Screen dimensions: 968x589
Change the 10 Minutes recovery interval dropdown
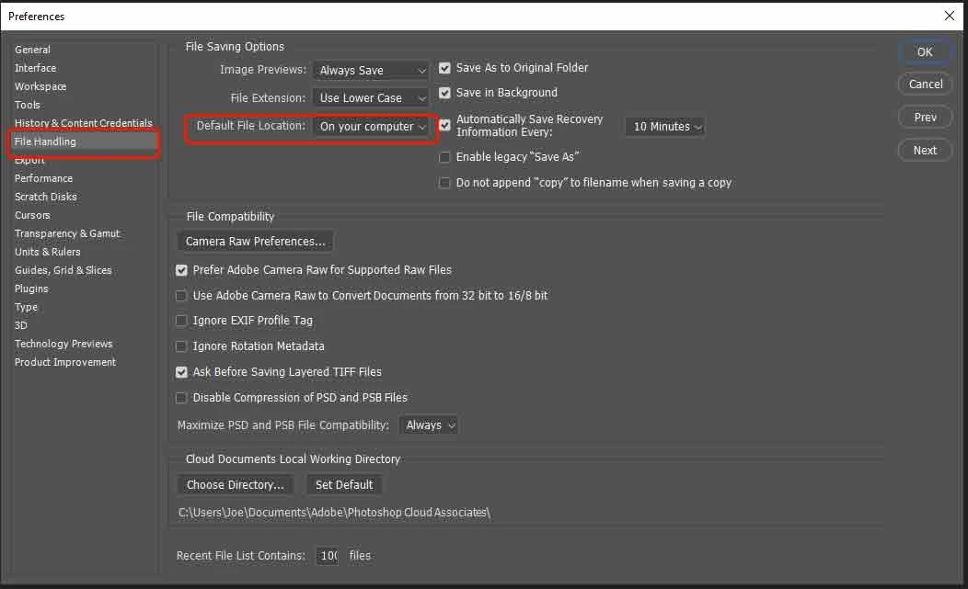point(665,127)
